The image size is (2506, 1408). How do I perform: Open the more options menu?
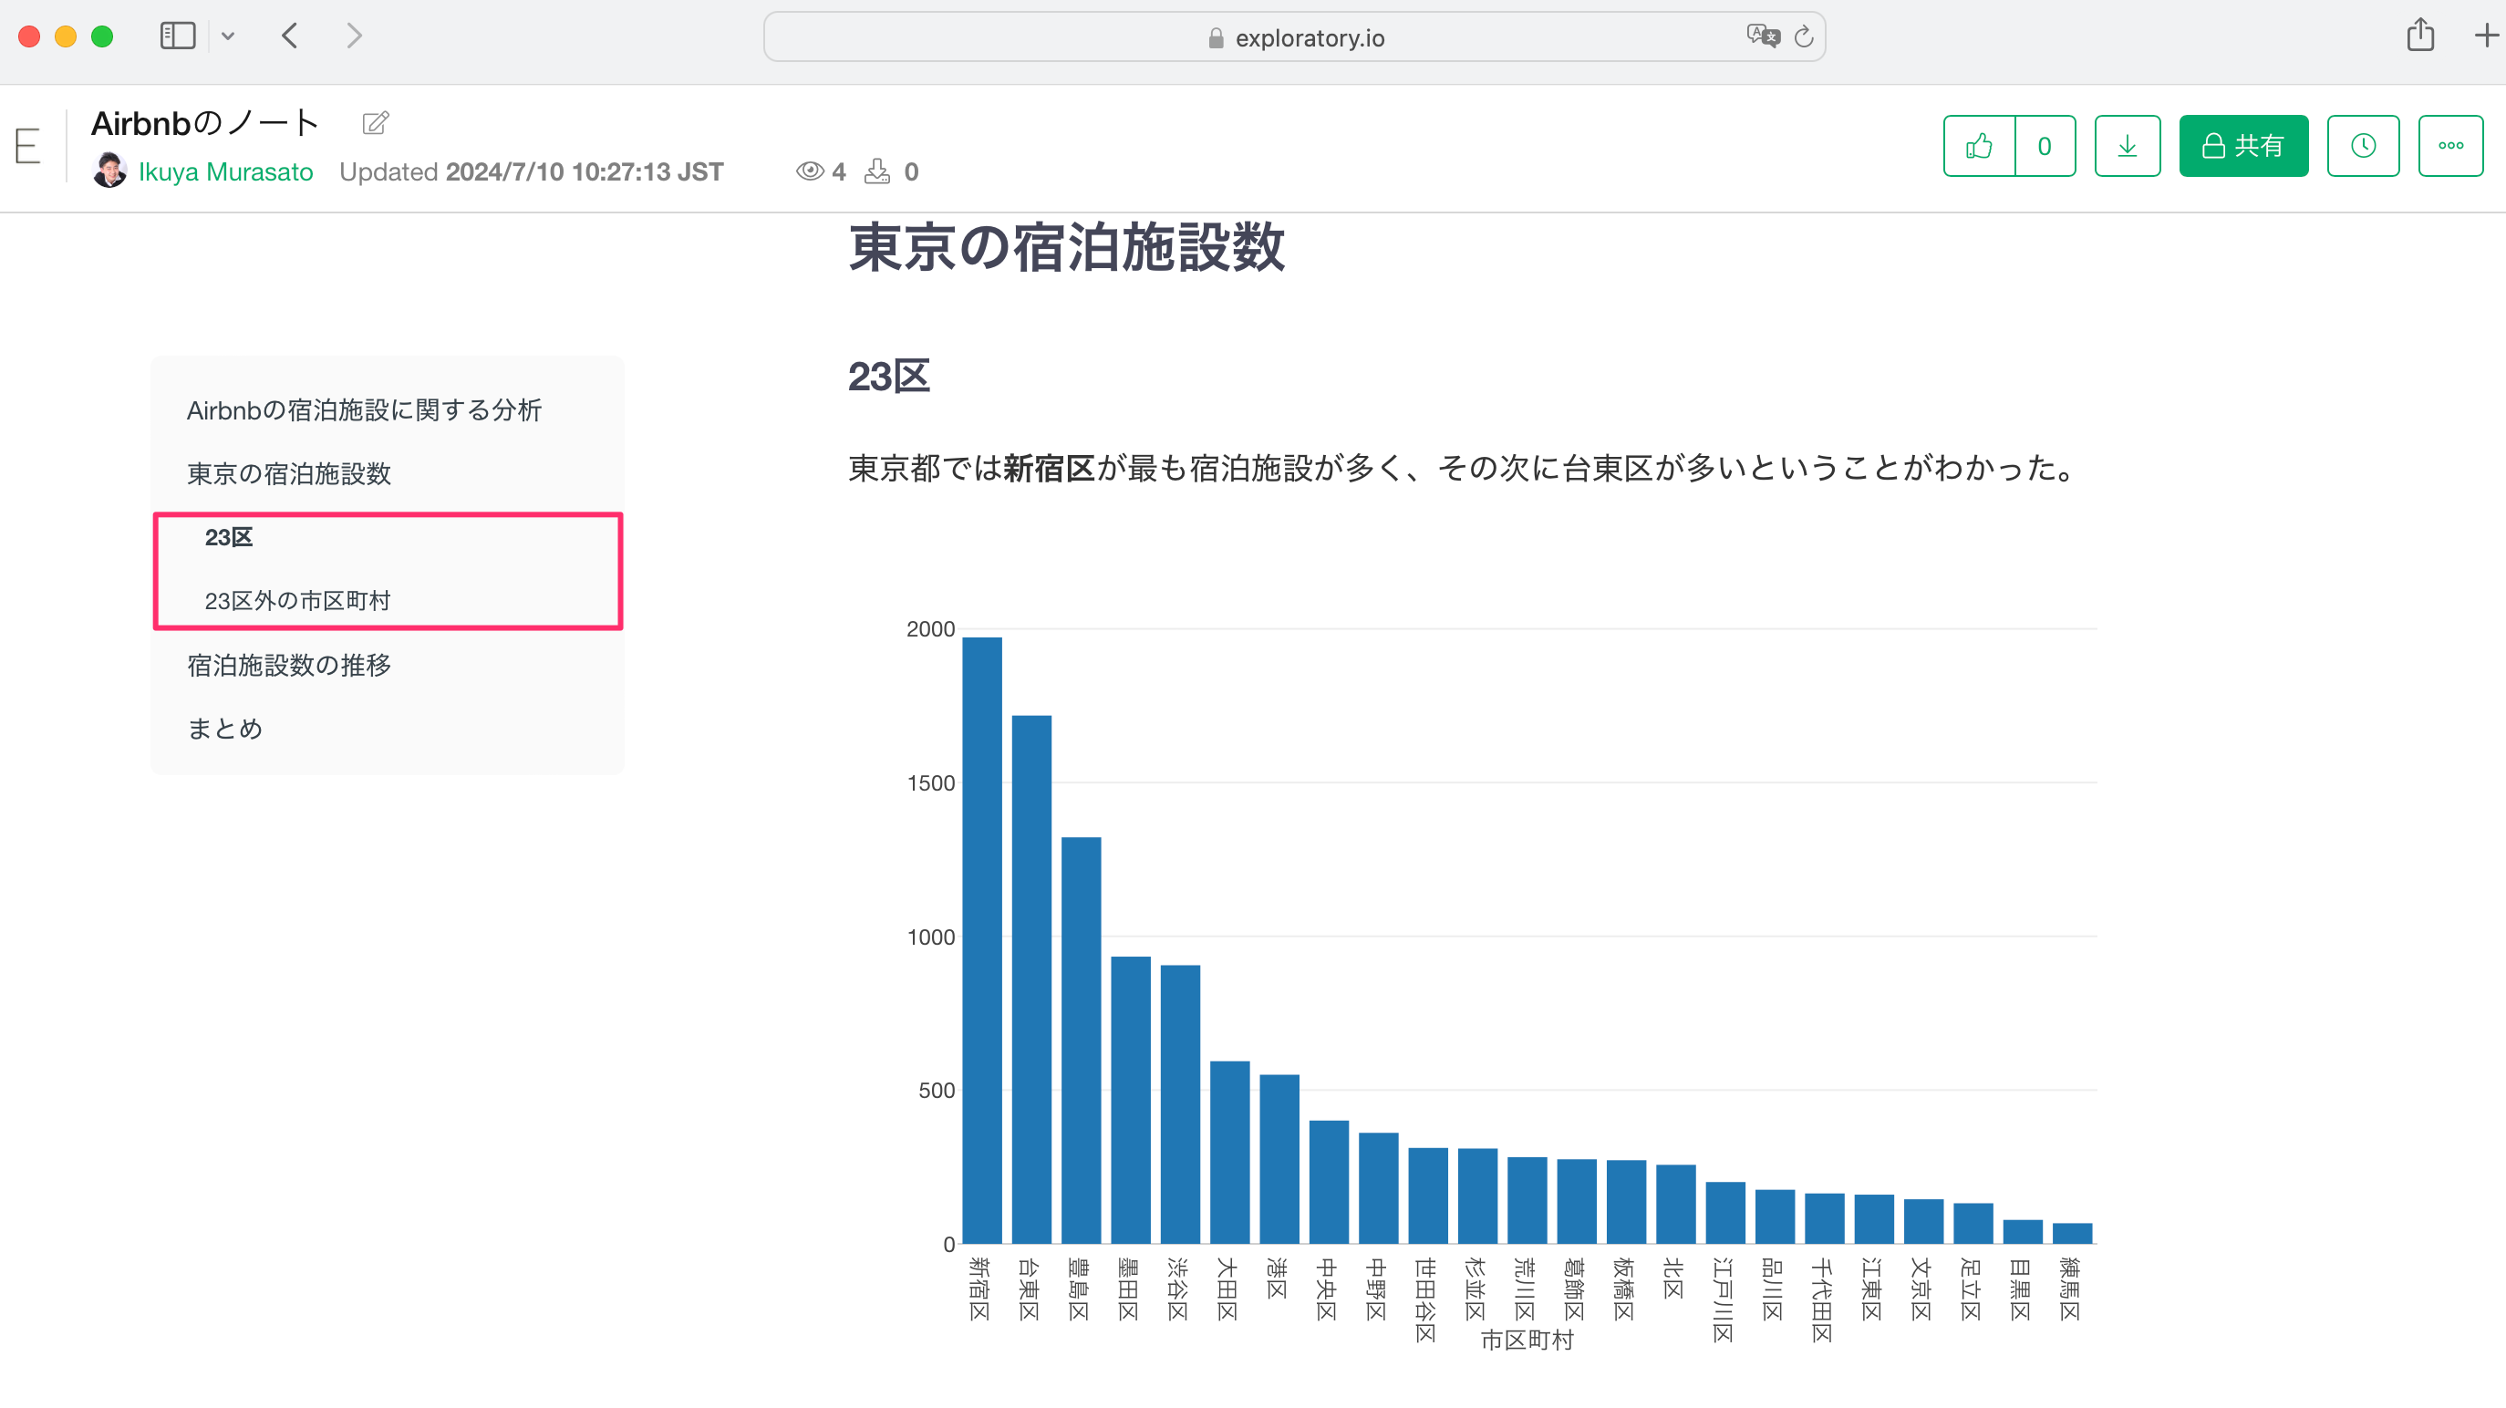point(2450,146)
